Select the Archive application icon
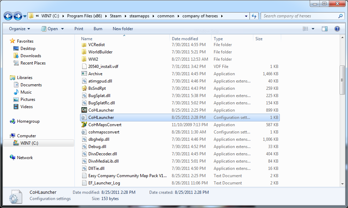348x208 pixels. tap(84, 74)
